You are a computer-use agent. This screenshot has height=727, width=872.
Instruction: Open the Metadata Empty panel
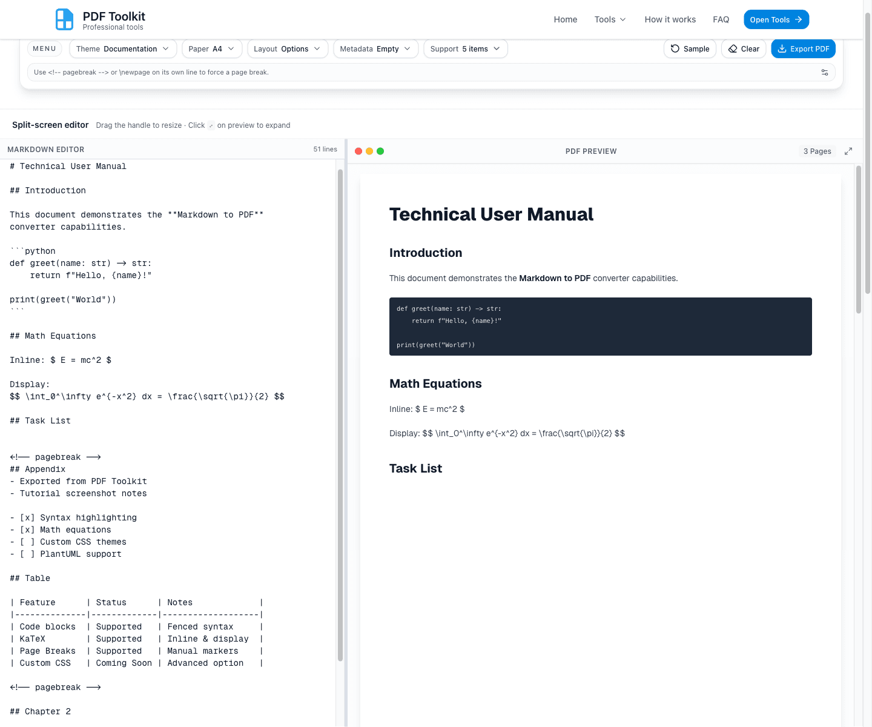tap(375, 48)
